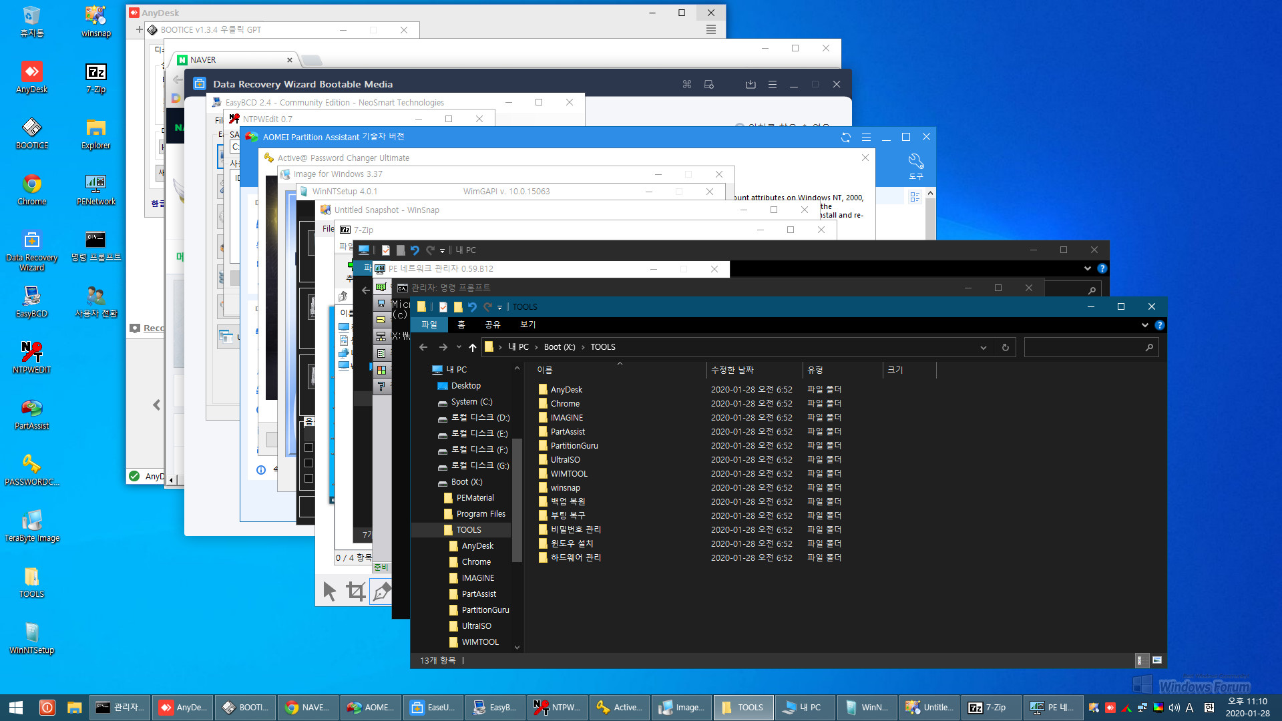Open the hamburger menu in AOMEI title bar
Viewport: 1282px width, 721px height.
(x=866, y=137)
